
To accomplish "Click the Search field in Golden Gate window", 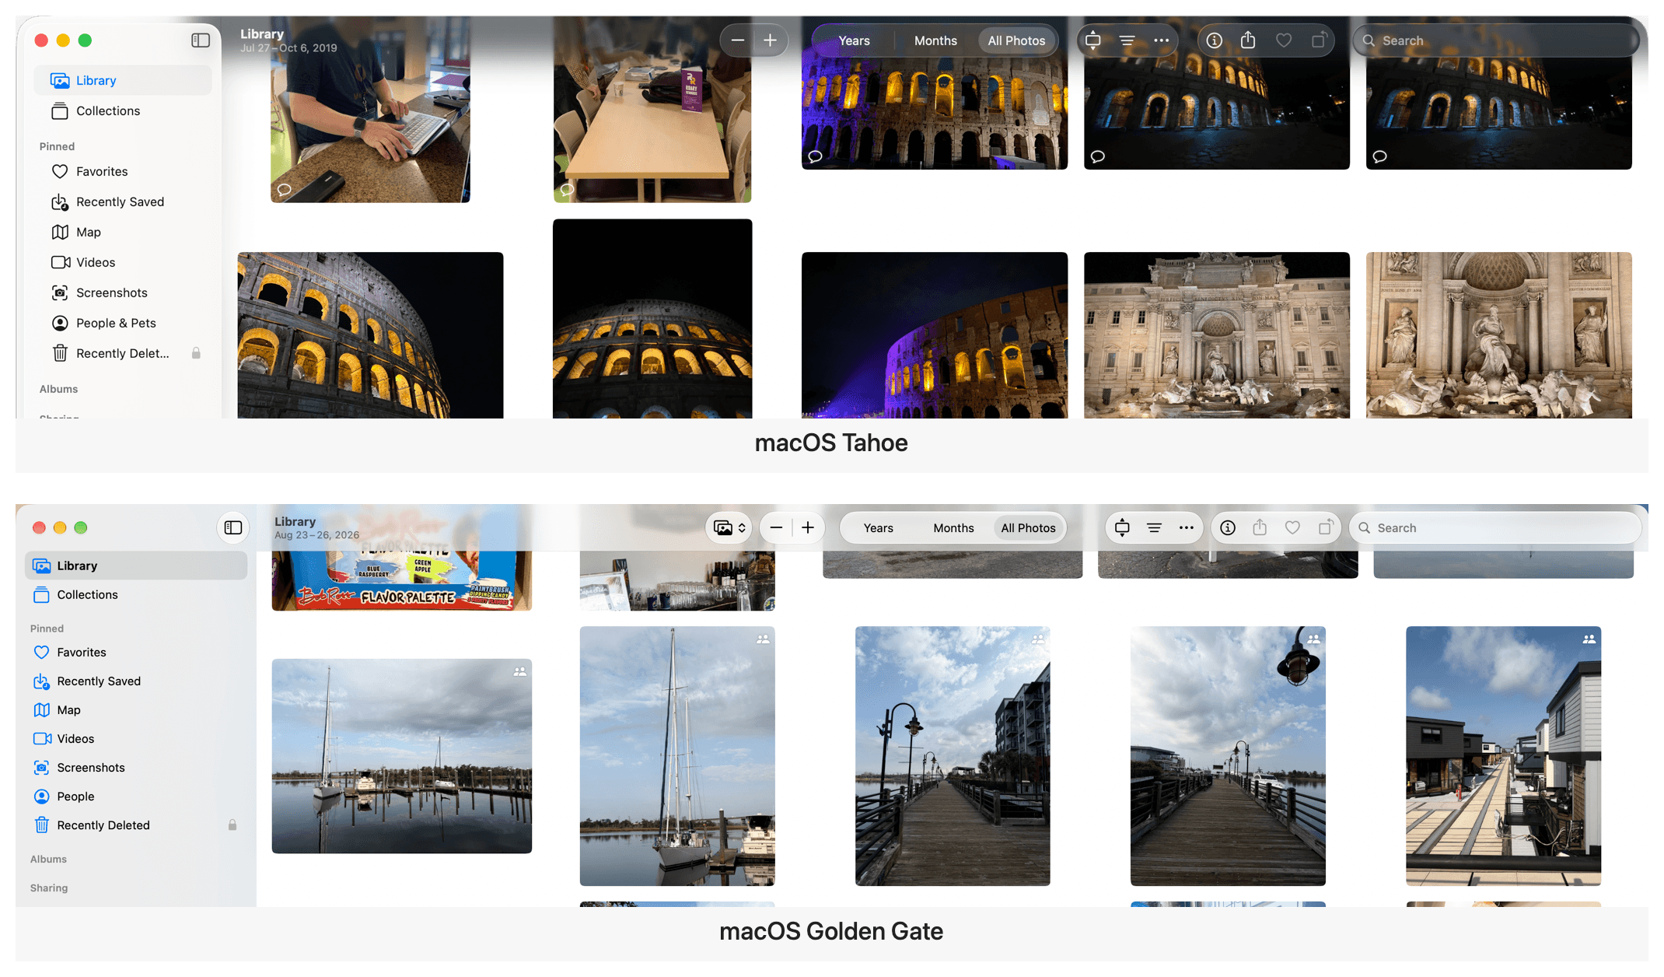I will (x=1495, y=528).
